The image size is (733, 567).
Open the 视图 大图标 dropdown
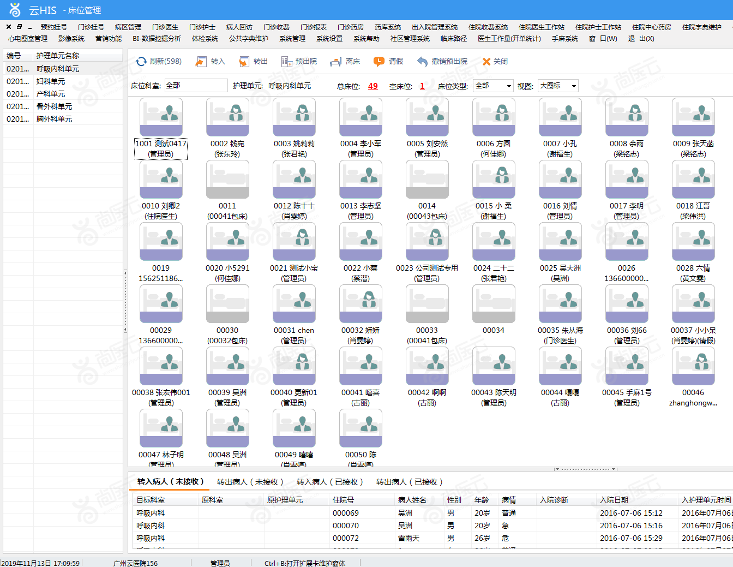click(558, 86)
